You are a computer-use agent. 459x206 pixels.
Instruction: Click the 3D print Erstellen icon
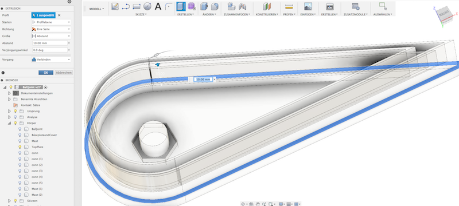click(329, 6)
